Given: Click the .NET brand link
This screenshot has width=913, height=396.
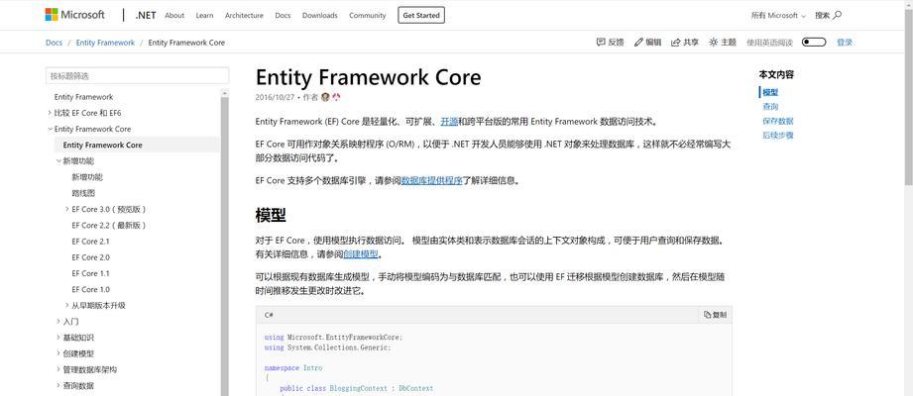Looking at the screenshot, I should coord(146,16).
